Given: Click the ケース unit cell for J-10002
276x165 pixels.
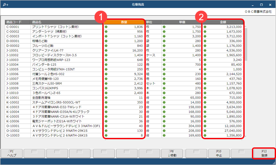Looking at the screenshot, I should click(153, 55).
